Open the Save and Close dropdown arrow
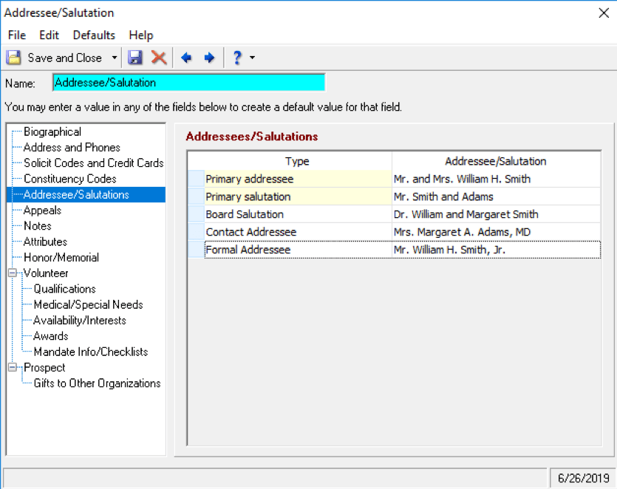 (x=114, y=58)
